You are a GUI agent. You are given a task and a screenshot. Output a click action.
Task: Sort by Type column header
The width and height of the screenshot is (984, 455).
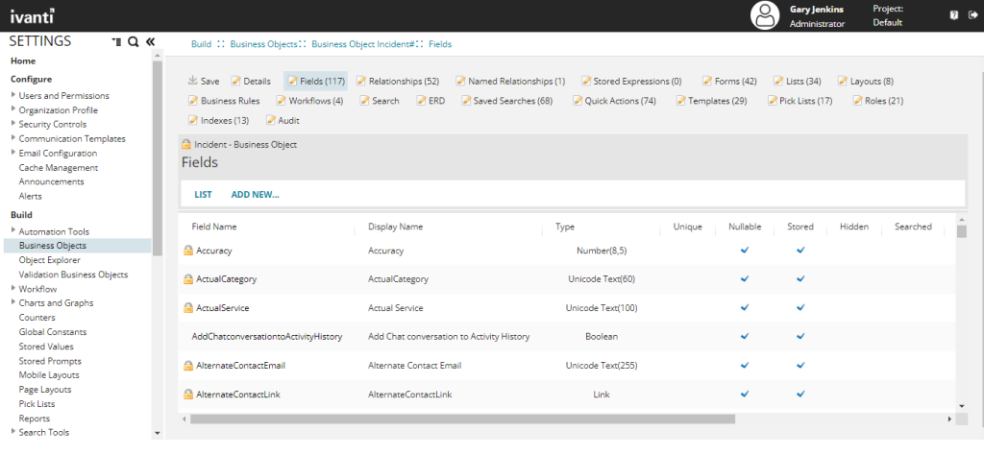[565, 227]
